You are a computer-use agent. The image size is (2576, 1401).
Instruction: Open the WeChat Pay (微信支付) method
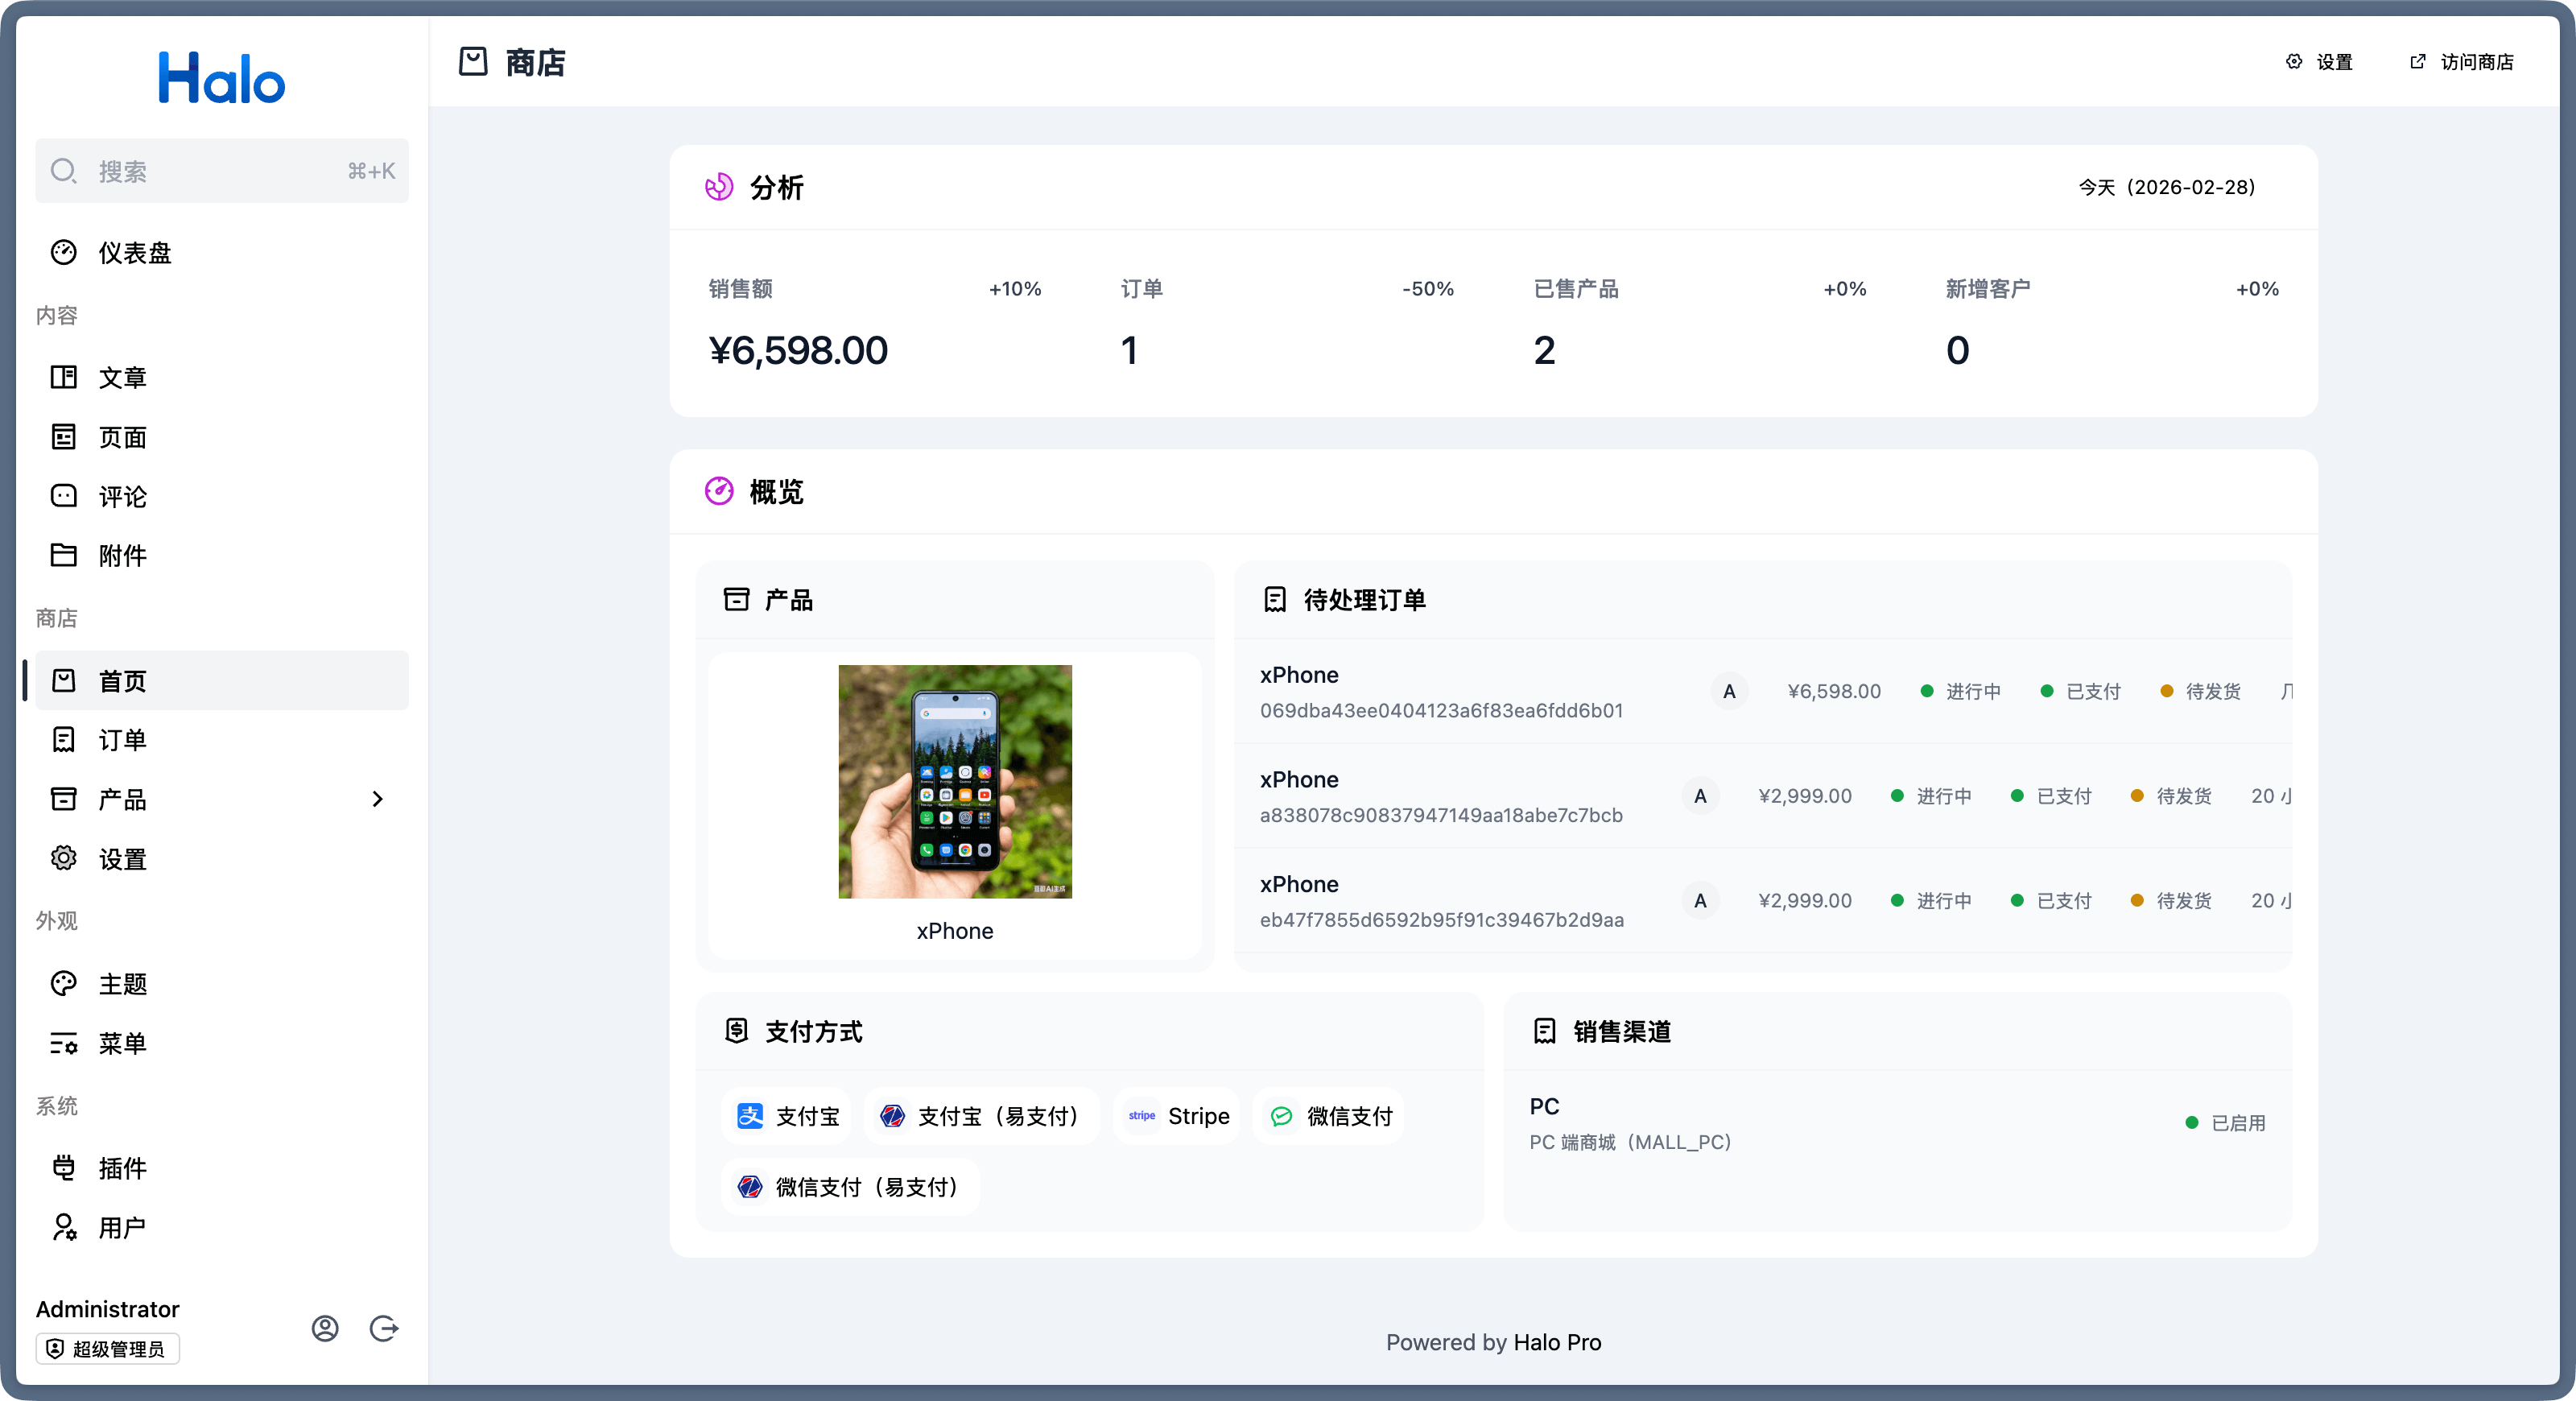[1329, 1116]
